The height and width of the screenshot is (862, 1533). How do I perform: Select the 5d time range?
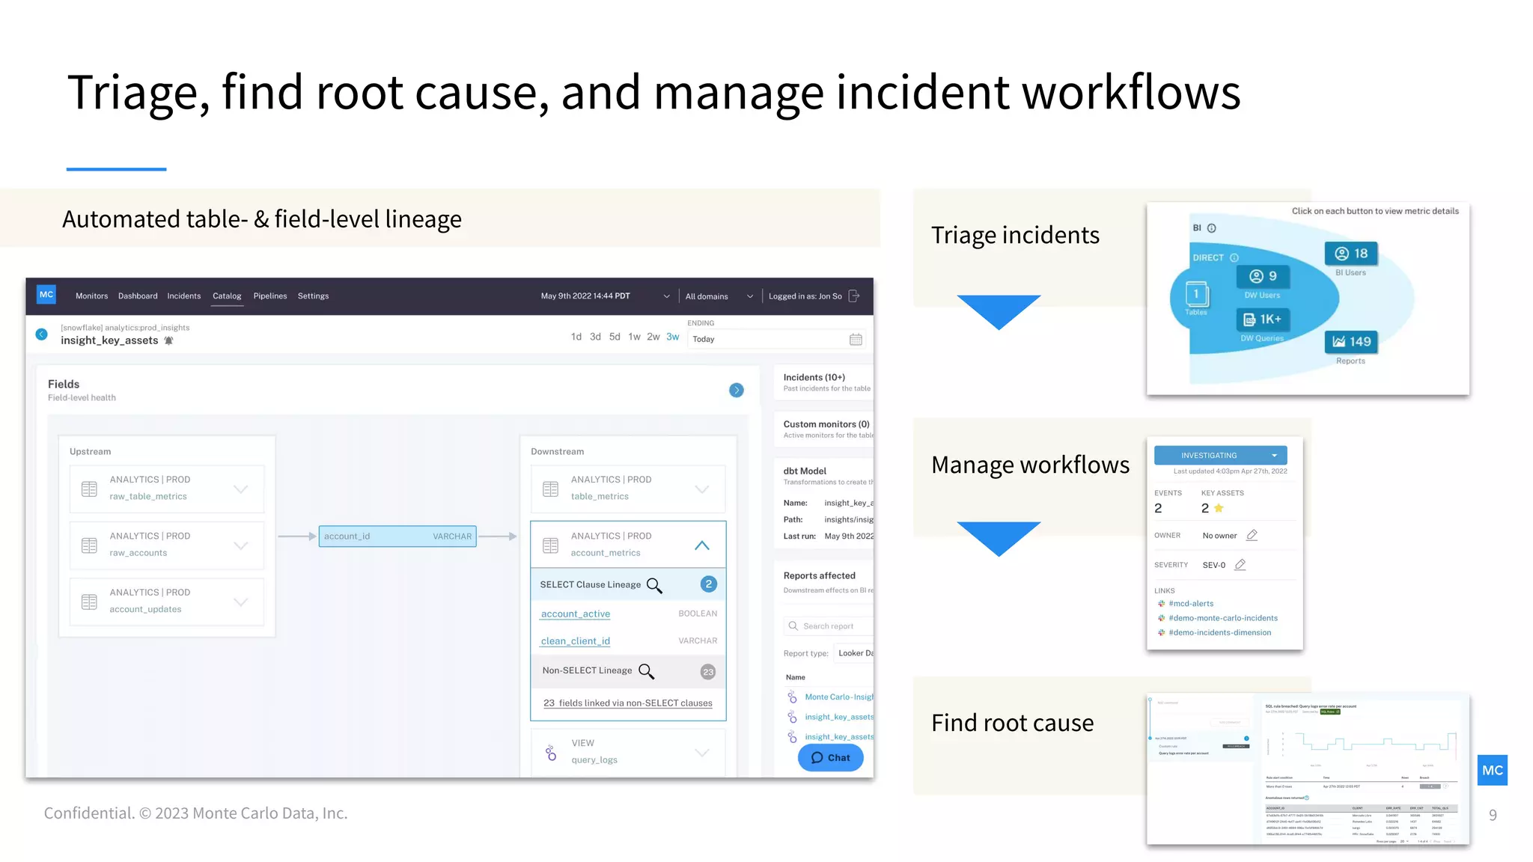[x=615, y=337]
